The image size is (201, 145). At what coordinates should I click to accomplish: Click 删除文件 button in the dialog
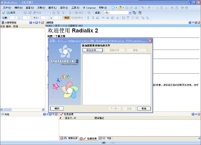(115, 50)
